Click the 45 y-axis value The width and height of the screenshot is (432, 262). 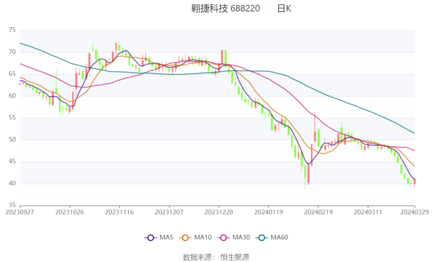12,161
